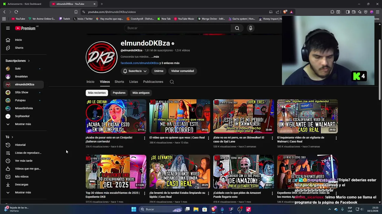Viewport: 382px width, 214px height.
Task: Bookmark this page icon in address bar
Action: pyautogui.click(x=76, y=12)
